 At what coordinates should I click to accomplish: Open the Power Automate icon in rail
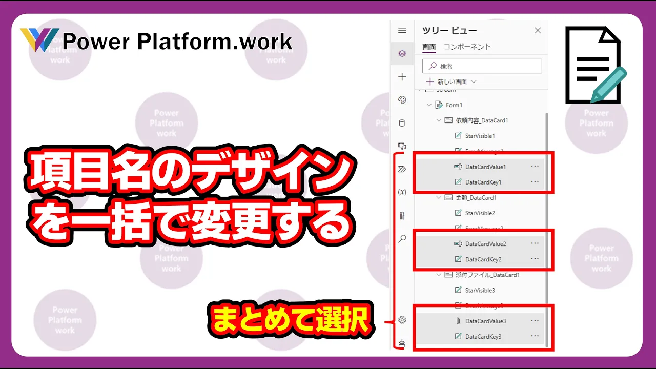[x=402, y=169]
